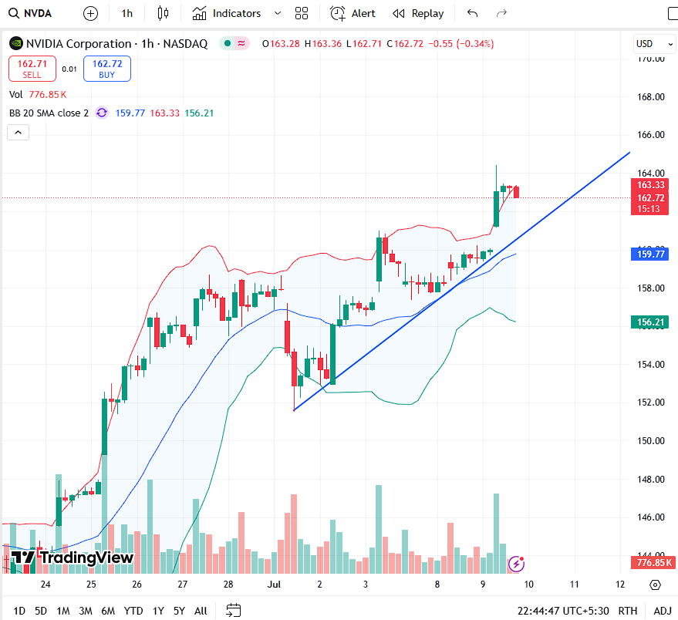The width and height of the screenshot is (678, 620).
Task: Open the candlestick chart style selector
Action: pos(163,13)
